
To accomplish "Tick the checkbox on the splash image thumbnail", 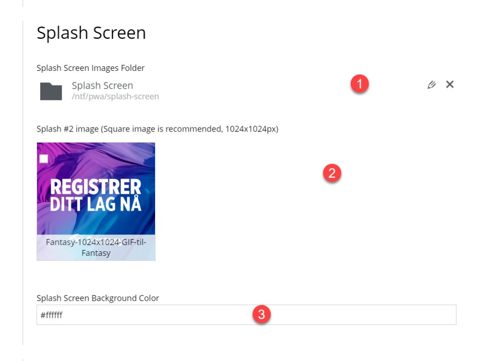I will pyautogui.click(x=43, y=159).
